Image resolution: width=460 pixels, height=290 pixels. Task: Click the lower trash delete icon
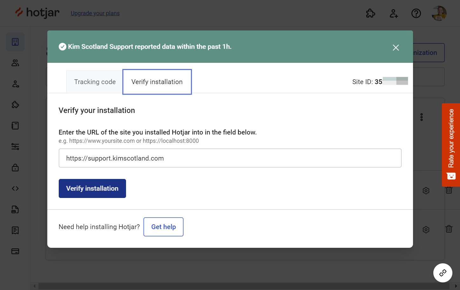[x=449, y=228]
